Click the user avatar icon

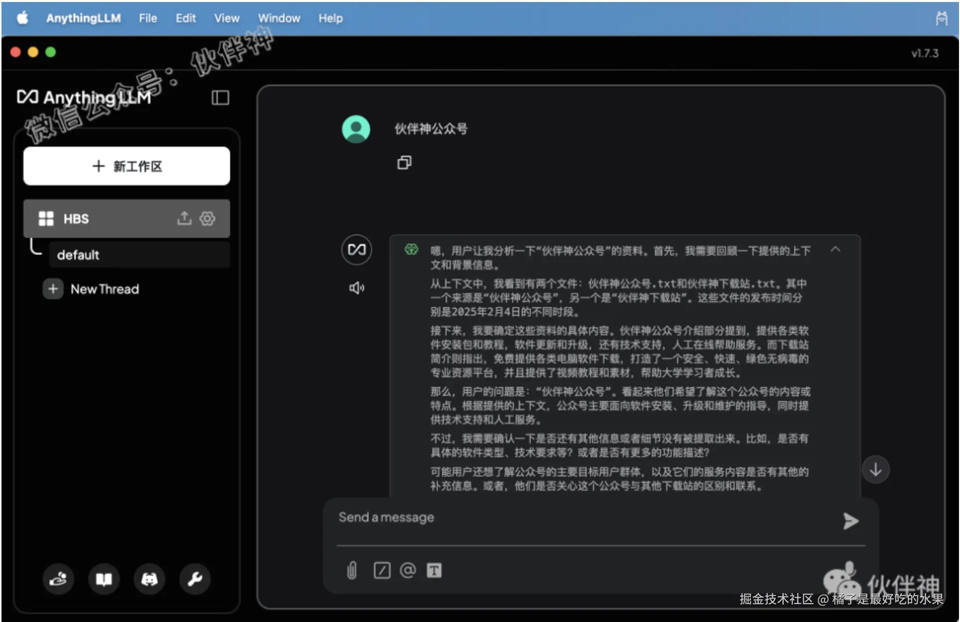point(356,129)
